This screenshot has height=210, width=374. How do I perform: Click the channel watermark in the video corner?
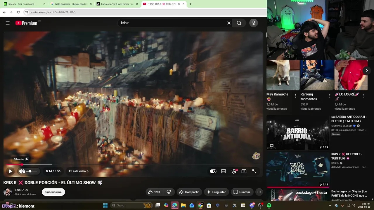[256, 156]
